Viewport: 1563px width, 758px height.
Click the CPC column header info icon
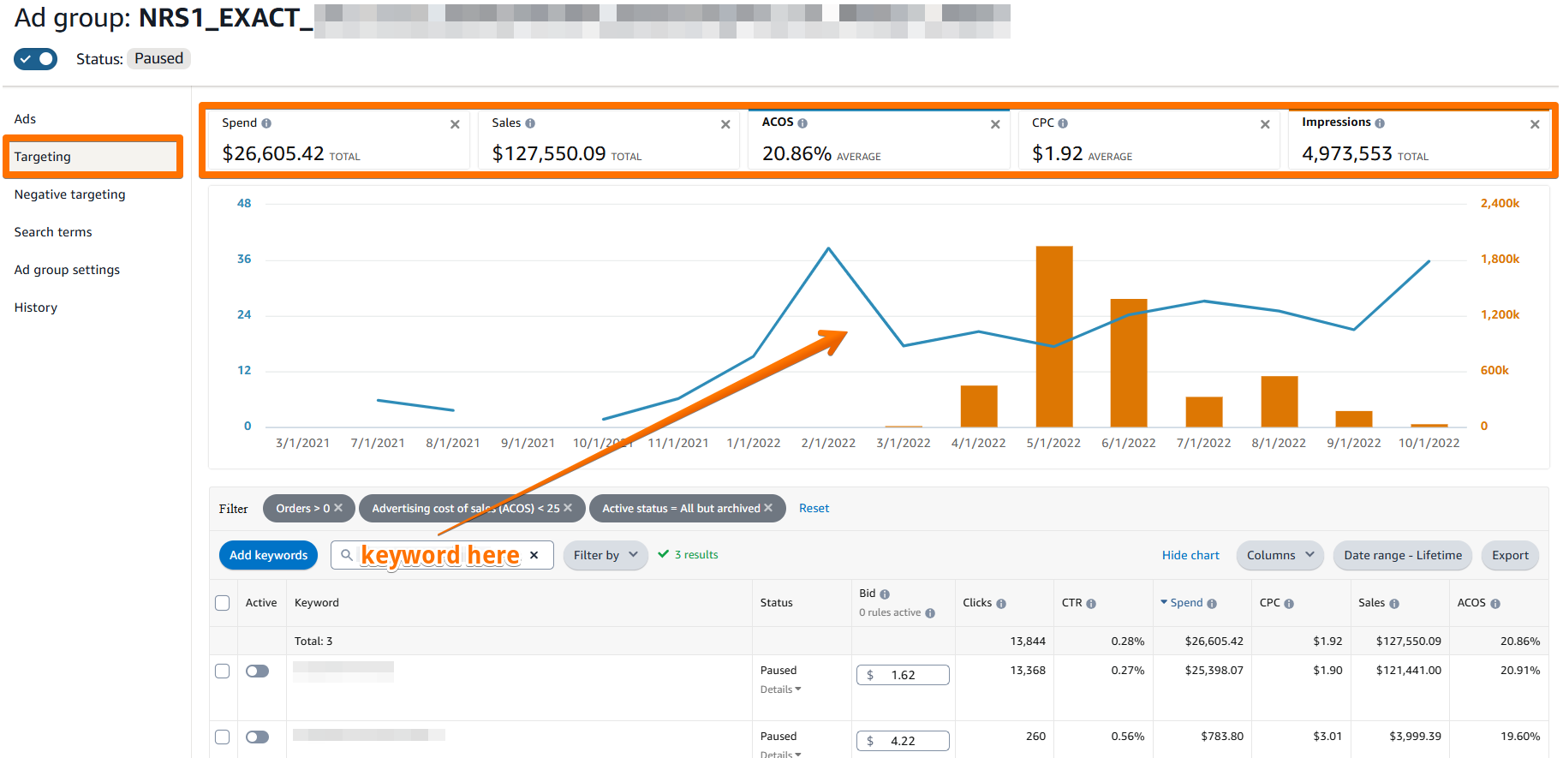1289,604
